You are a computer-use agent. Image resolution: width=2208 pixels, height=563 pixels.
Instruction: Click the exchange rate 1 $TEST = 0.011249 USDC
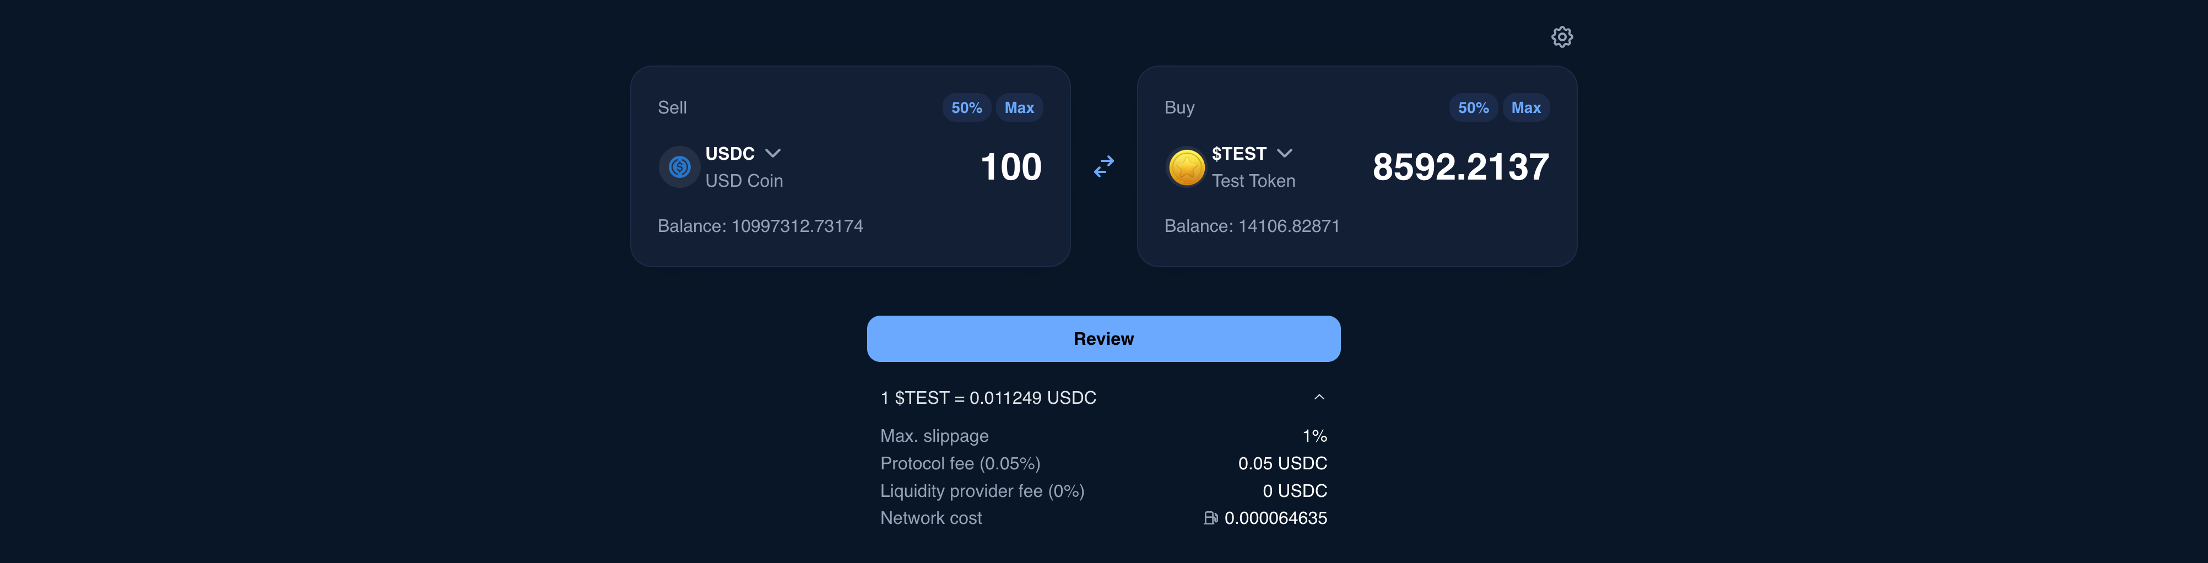(x=987, y=397)
